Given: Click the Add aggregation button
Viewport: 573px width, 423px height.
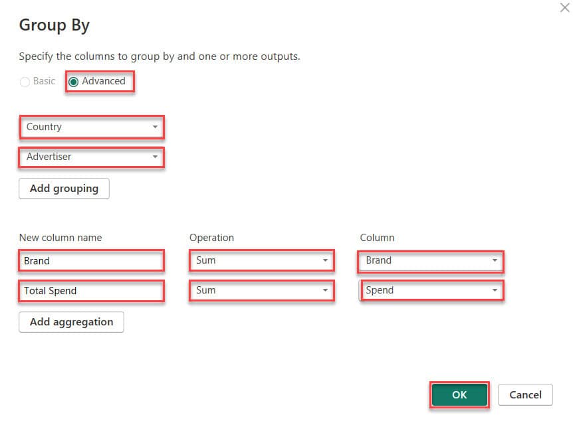Looking at the screenshot, I should click(71, 322).
